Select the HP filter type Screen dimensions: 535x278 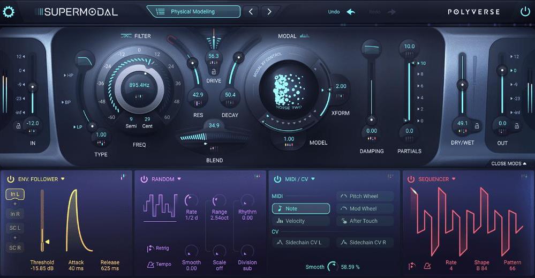[69, 76]
